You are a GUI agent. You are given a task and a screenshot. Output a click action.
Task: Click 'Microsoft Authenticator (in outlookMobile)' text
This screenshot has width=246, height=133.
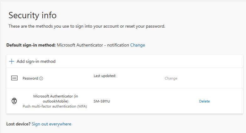[x=56, y=99]
